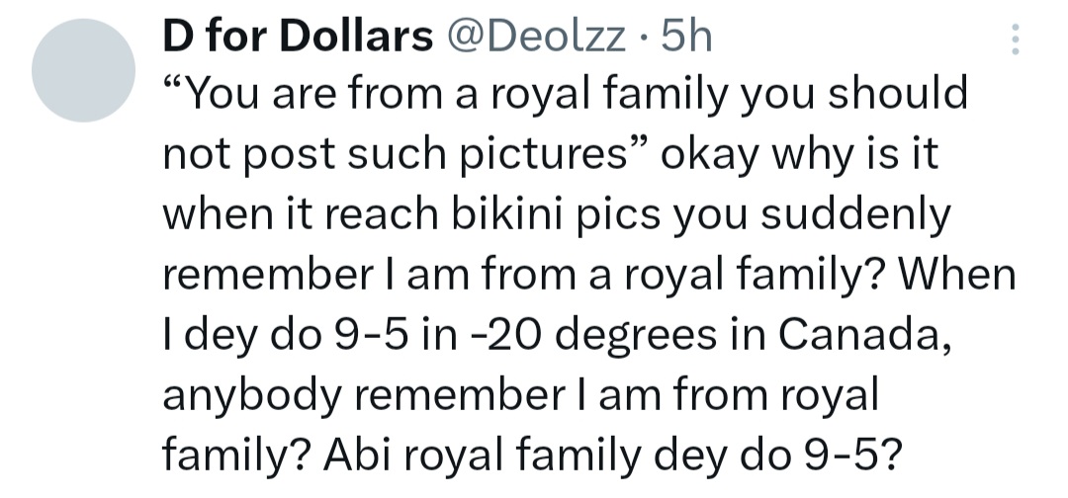The width and height of the screenshot is (1068, 498).
Task: Click the tweet line starting "You are from"
Action: tap(564, 95)
